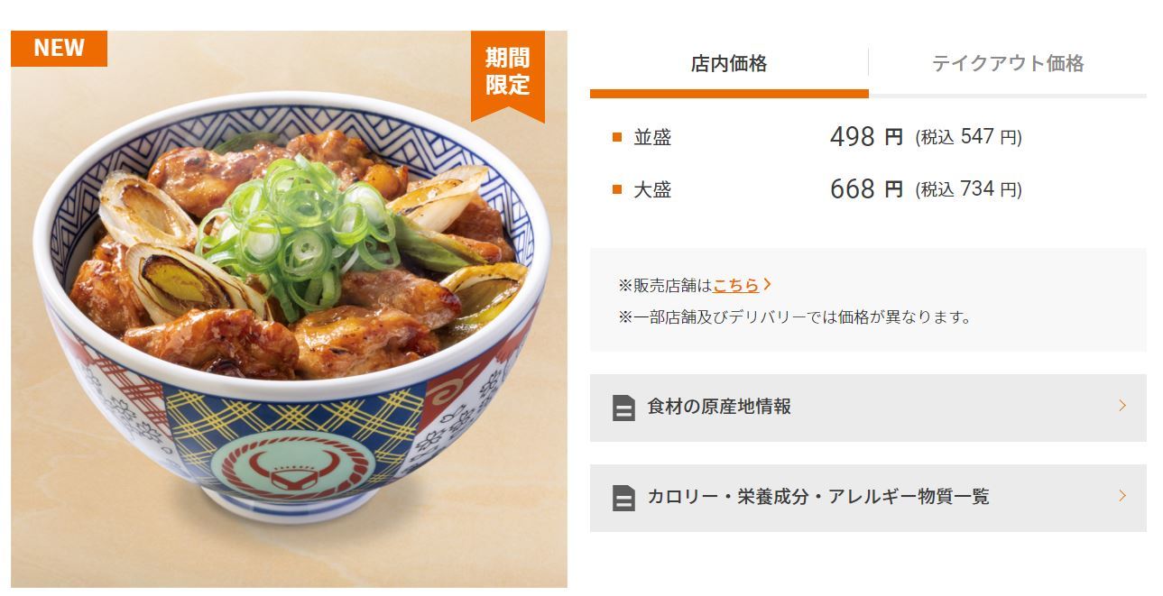Image resolution: width=1163 pixels, height=596 pixels.
Task: Select the 並盛 size label
Action: tap(652, 137)
